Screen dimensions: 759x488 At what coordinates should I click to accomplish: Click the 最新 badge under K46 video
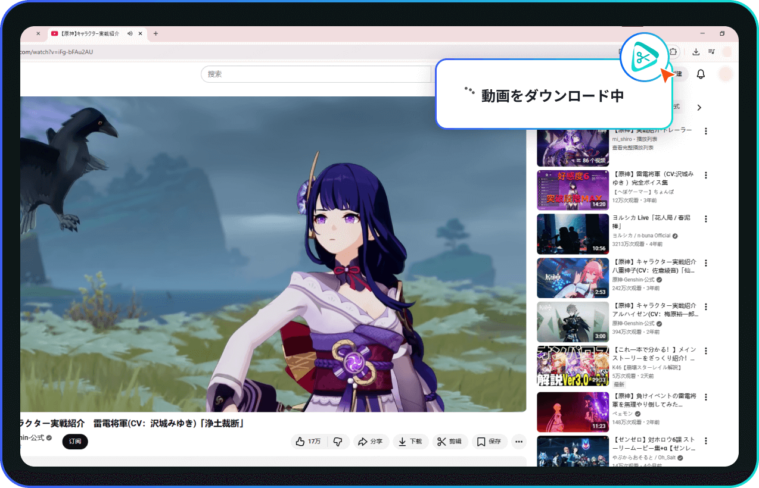tap(619, 384)
